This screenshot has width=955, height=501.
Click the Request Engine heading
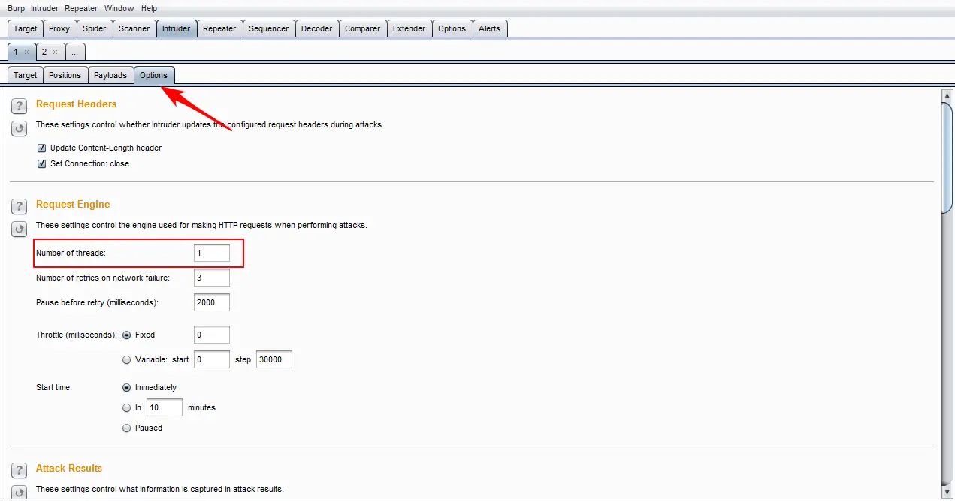[x=73, y=204]
